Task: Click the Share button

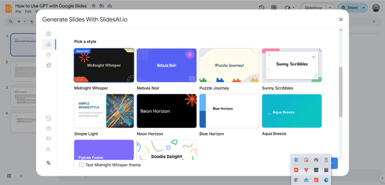Action: coord(349,8)
